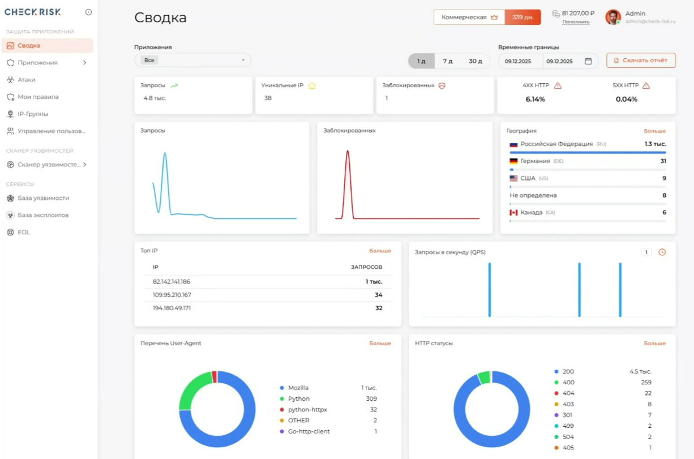Screen dimensions: 694x459
Task: Click the IP-Группы sidebar icon
Action: tap(10, 114)
